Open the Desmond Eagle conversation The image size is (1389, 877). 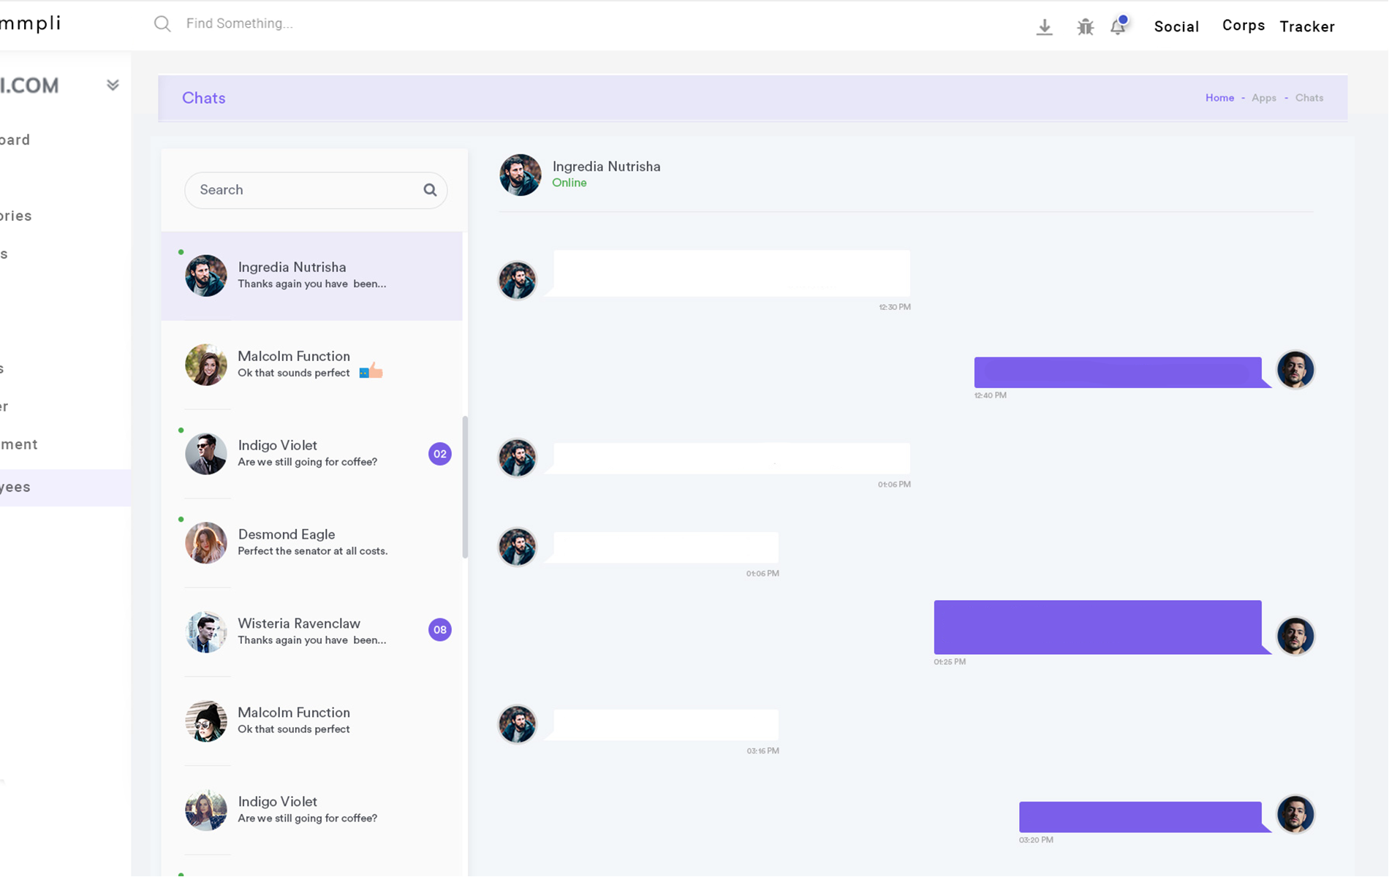[x=312, y=542]
